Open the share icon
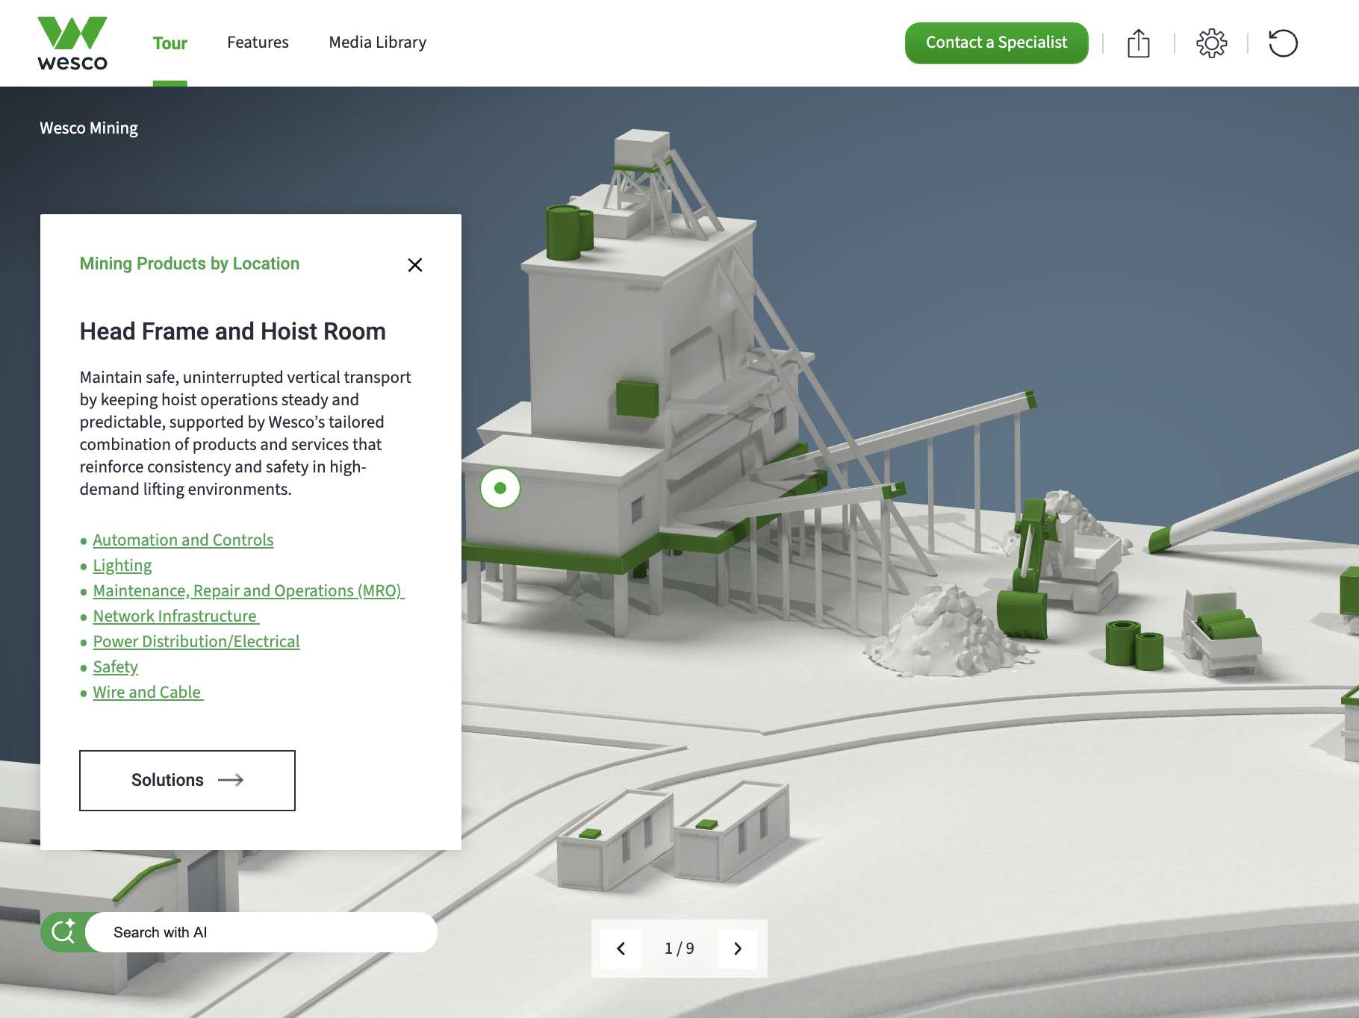 (1138, 43)
